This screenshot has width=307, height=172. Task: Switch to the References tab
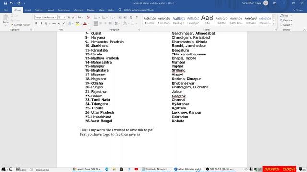click(x=64, y=10)
